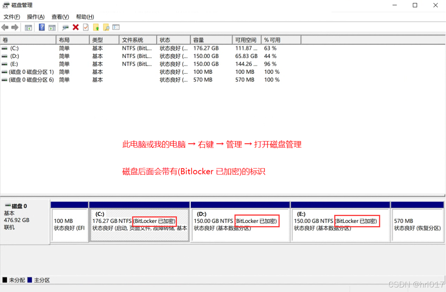Toggle the show/hide action pane icon

[52, 28]
